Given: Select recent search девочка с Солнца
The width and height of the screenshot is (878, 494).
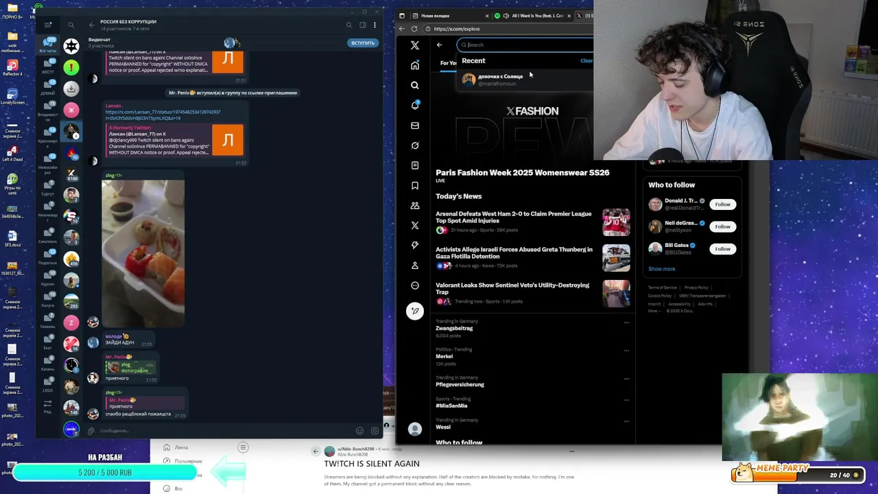Looking at the screenshot, I should click(527, 79).
